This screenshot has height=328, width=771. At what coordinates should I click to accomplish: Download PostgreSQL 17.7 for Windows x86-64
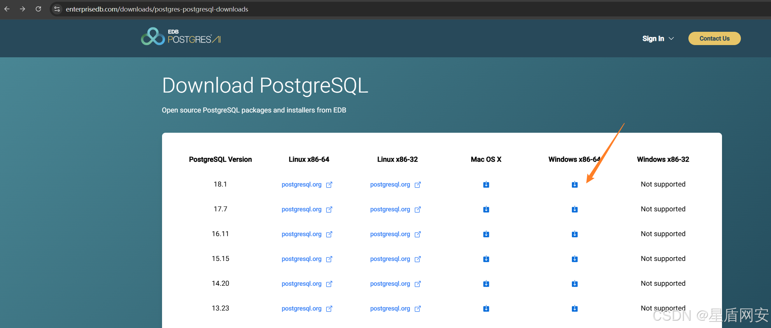pos(575,209)
